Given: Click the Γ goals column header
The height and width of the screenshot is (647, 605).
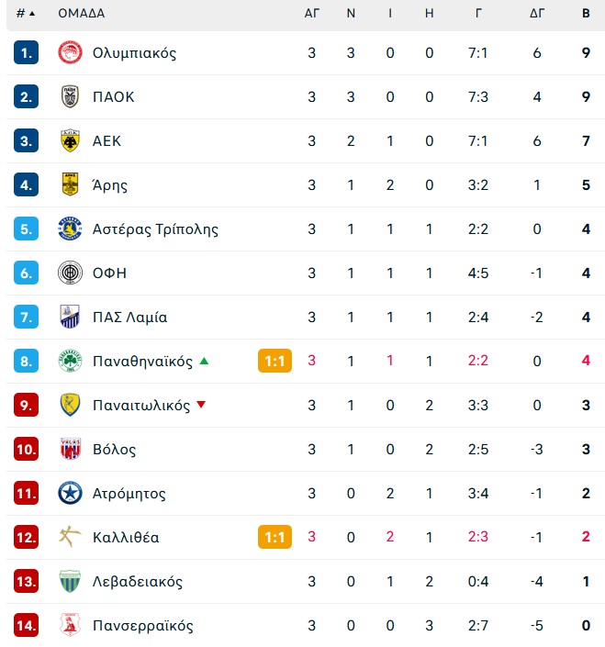Looking at the screenshot, I should [478, 13].
